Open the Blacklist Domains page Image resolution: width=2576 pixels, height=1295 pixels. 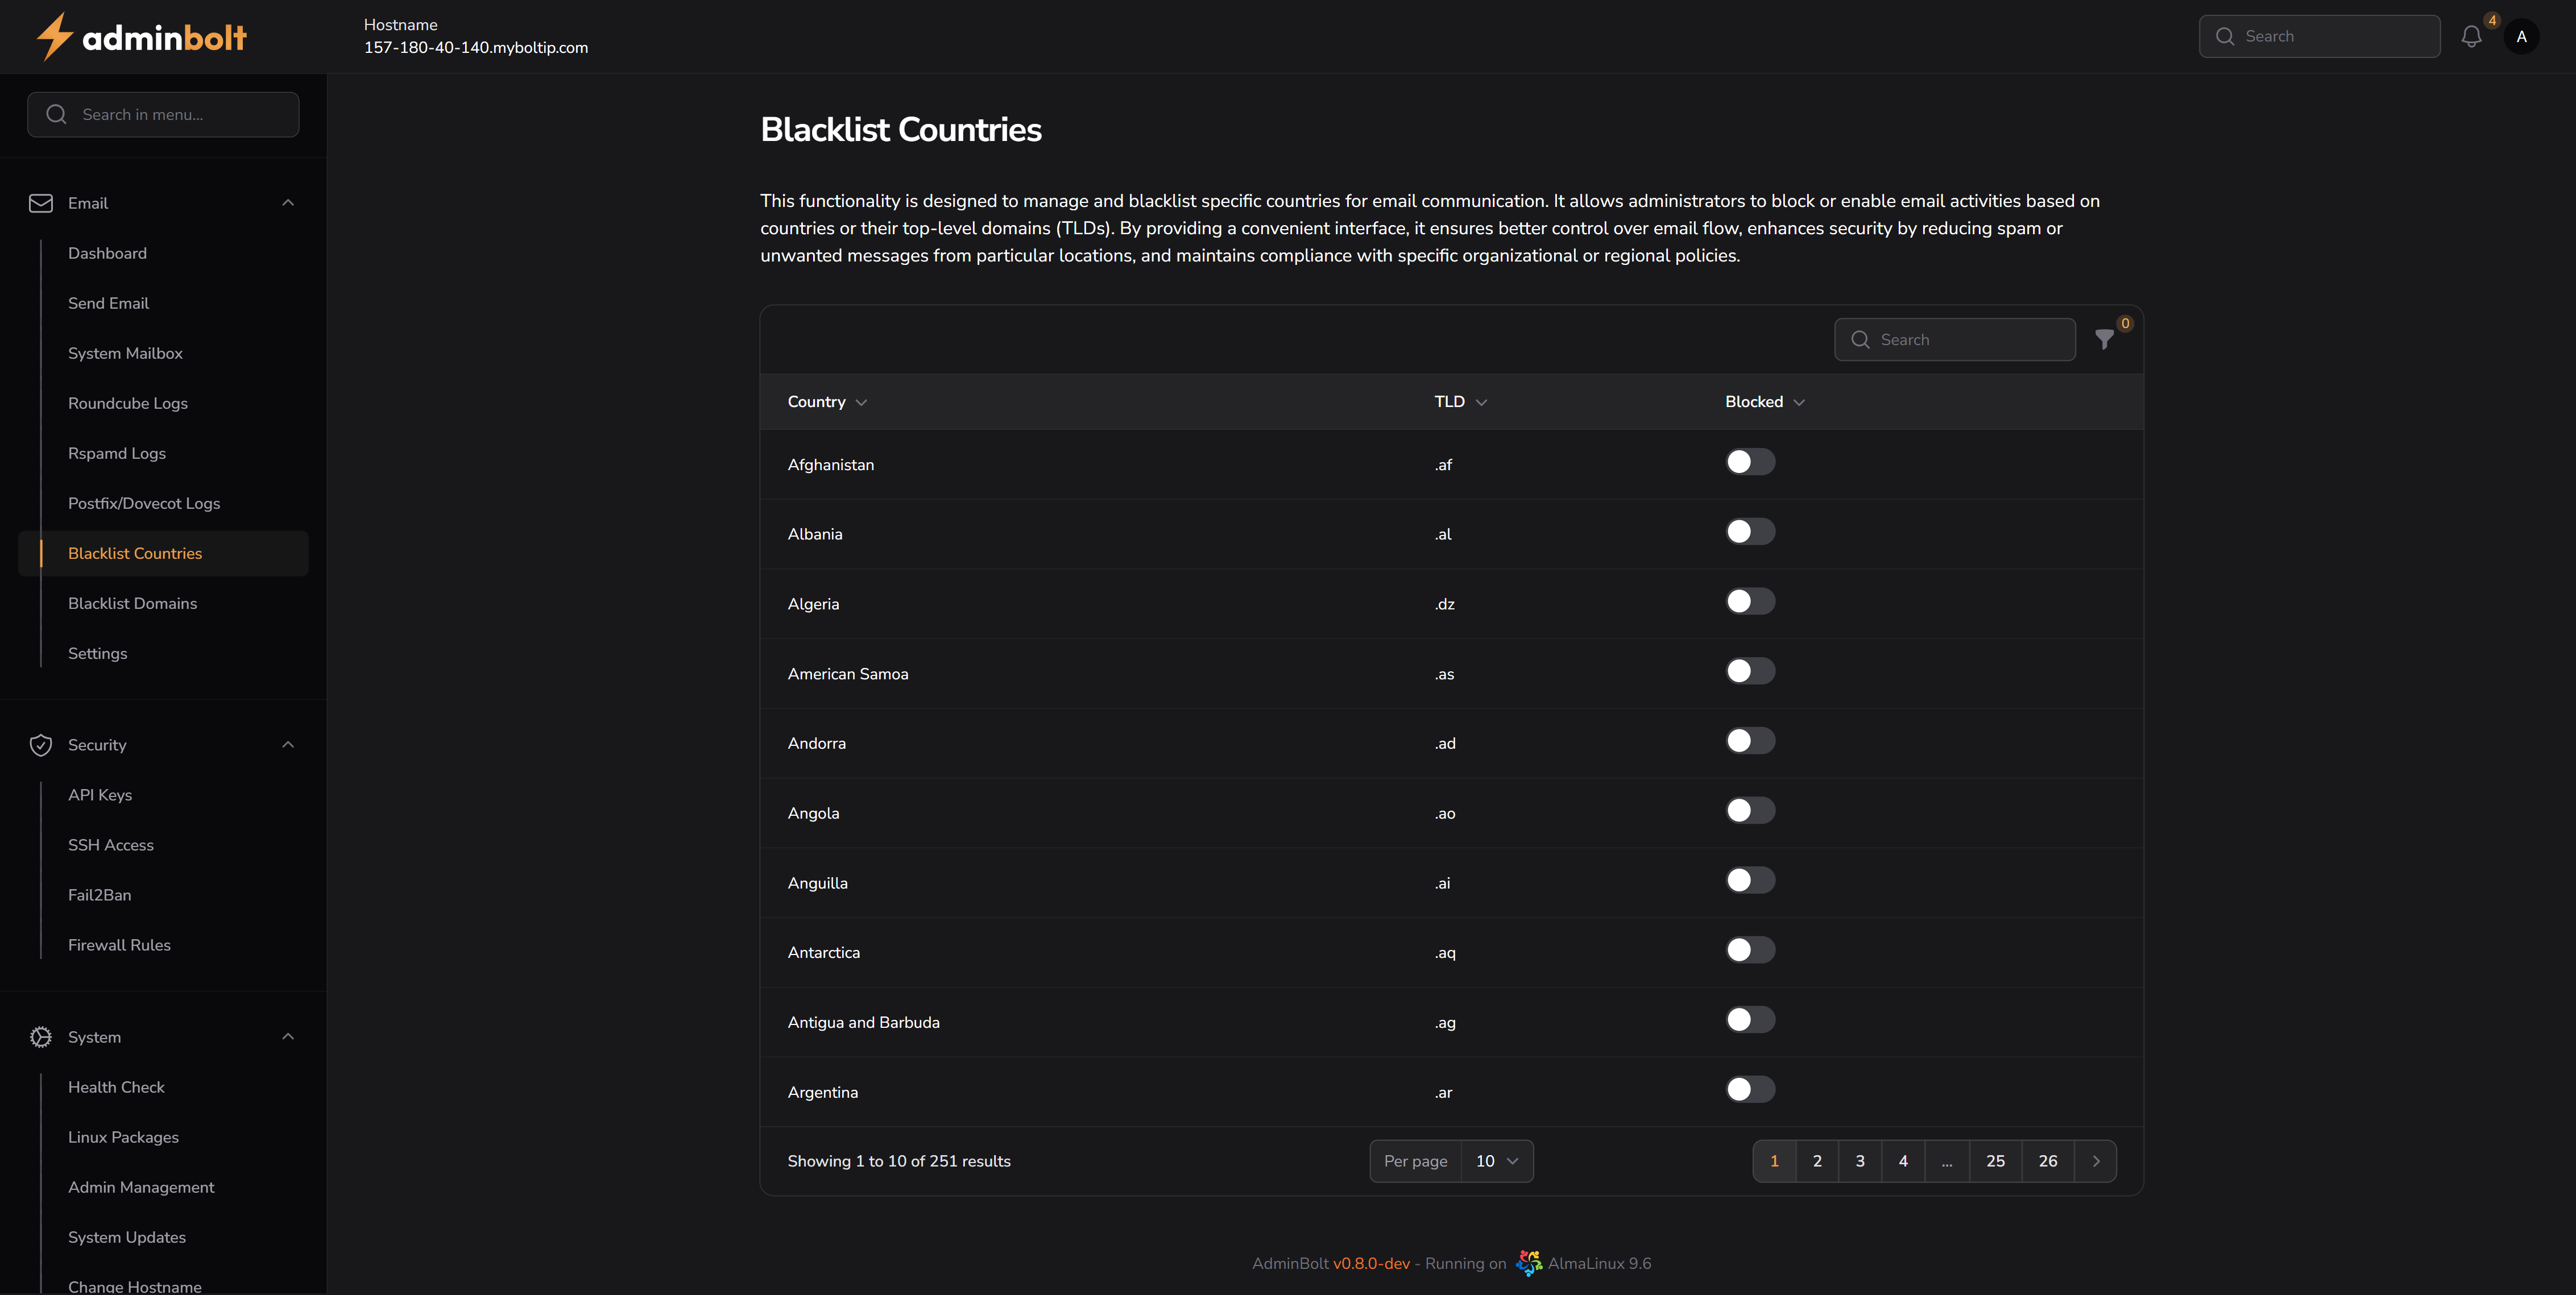click(x=132, y=603)
